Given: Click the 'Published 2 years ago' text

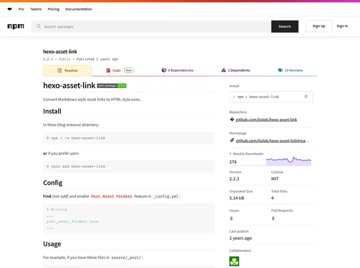Looking at the screenshot, I should 97,59.
